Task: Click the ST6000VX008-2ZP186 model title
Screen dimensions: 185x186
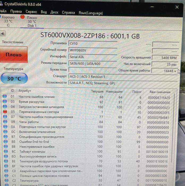Action: [90, 36]
